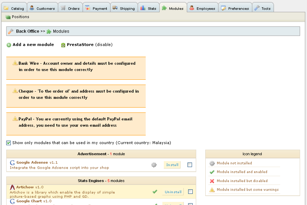Open the Customers tab

43,7
